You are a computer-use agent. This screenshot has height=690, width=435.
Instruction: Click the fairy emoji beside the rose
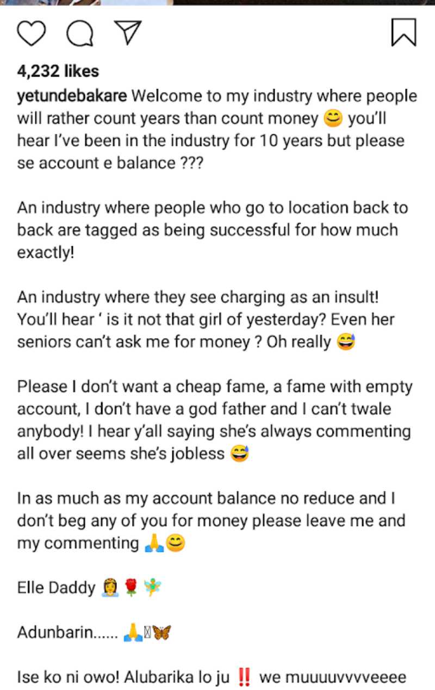pyautogui.click(x=152, y=588)
